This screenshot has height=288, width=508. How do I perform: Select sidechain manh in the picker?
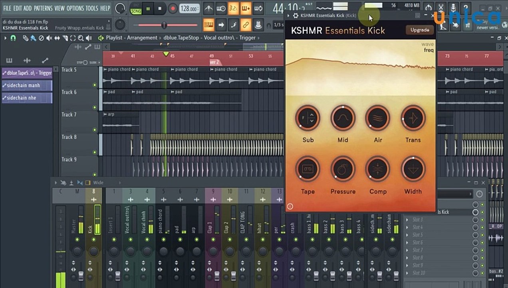pos(27,86)
